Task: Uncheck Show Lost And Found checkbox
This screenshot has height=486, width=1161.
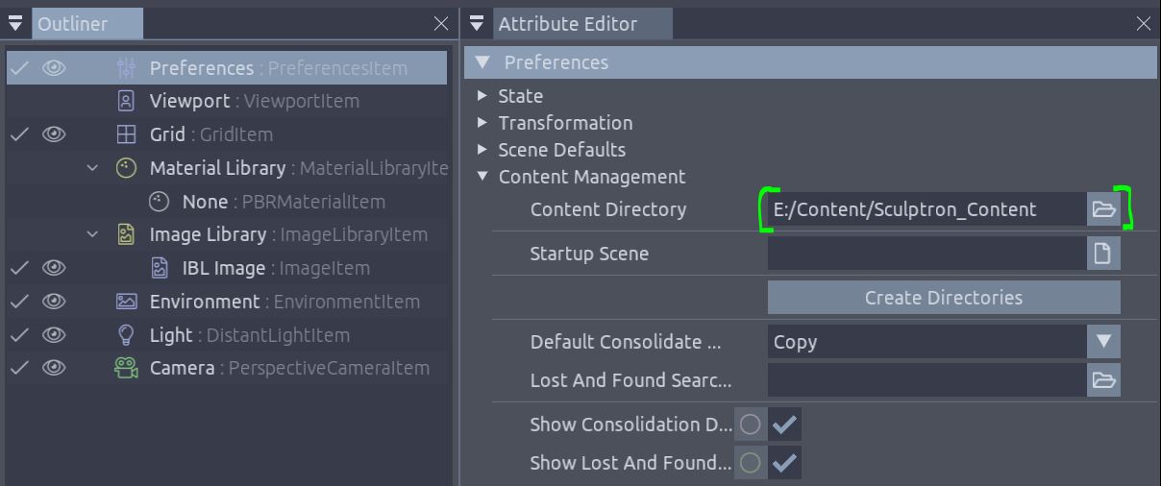Action: (x=784, y=463)
